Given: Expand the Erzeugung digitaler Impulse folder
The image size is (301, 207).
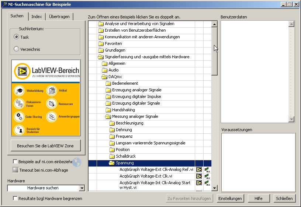Looking at the screenshot, I should [108, 97].
